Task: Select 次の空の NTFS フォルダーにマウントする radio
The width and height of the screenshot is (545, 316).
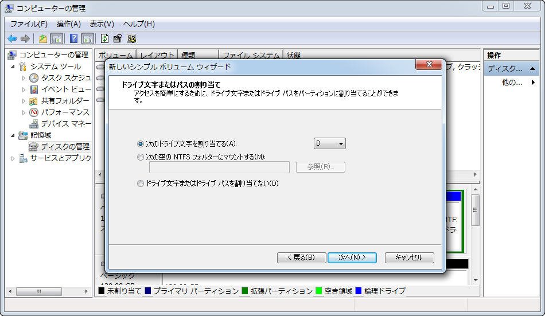Action: point(141,157)
